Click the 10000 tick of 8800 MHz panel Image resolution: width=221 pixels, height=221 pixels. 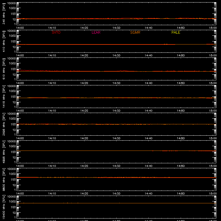(12, 169)
